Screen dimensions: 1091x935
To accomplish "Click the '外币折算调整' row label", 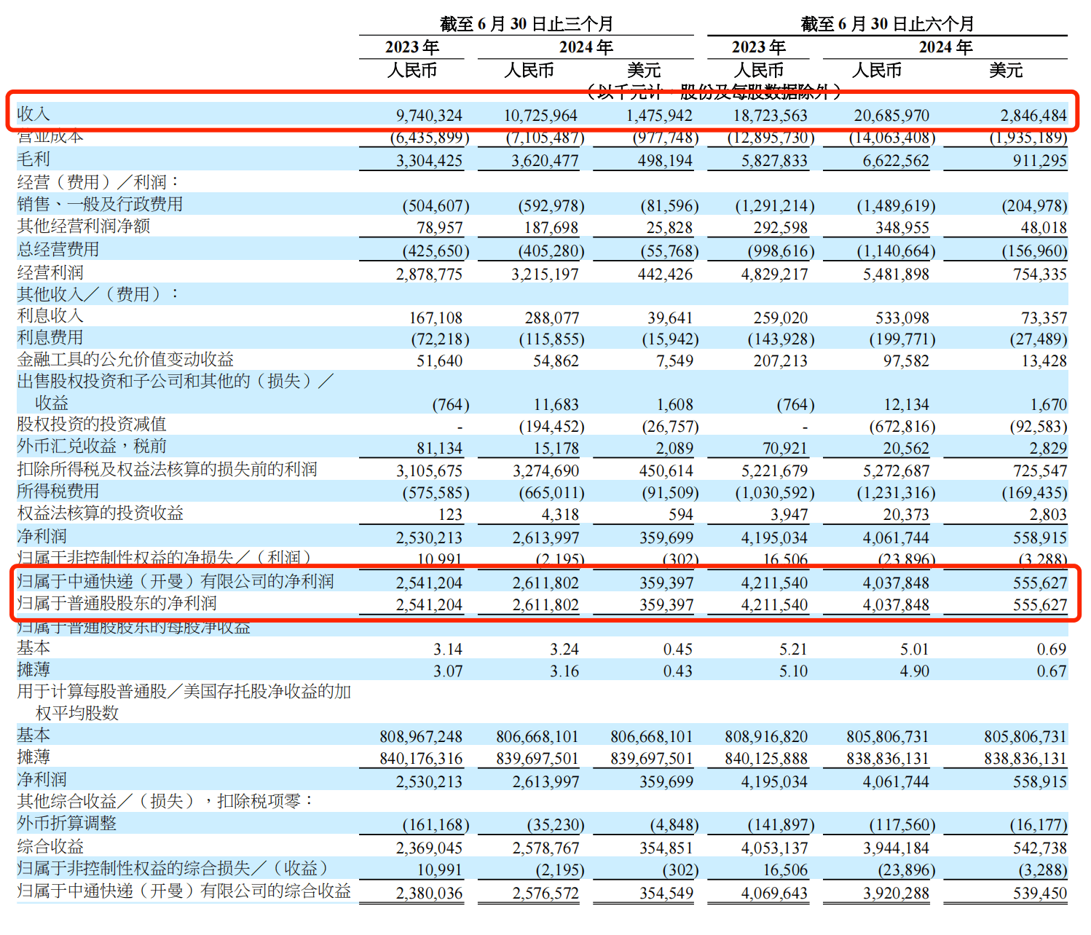I will point(67,824).
